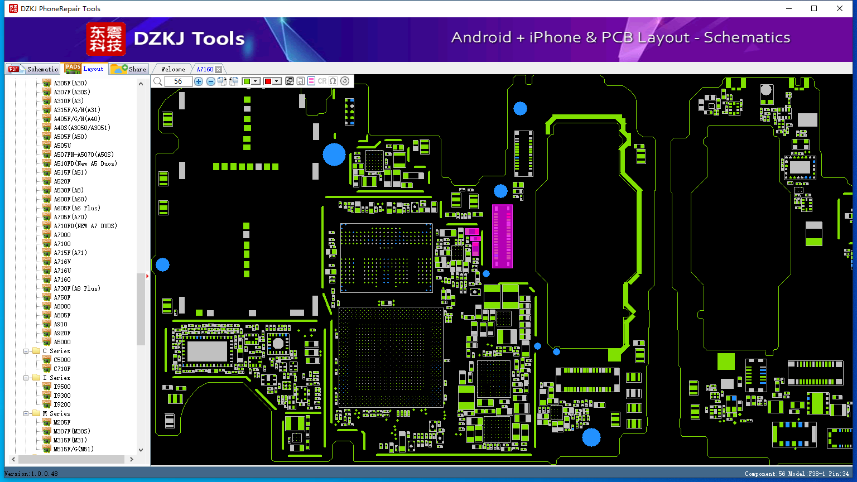This screenshot has height=482, width=857.
Task: Collapse the C Series folder
Action: [x=26, y=351]
